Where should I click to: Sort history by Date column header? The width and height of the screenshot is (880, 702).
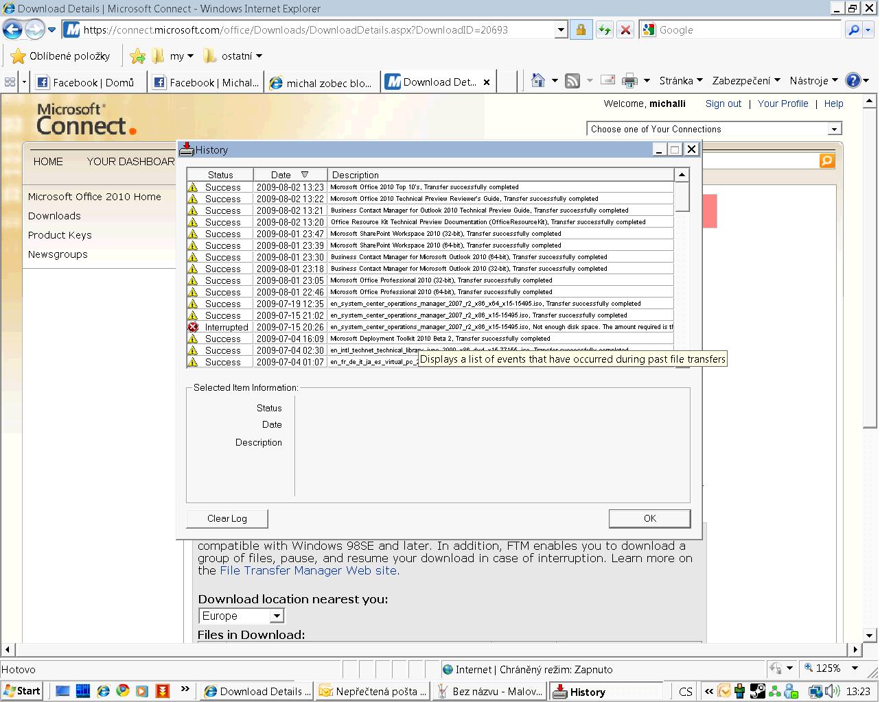(x=290, y=175)
